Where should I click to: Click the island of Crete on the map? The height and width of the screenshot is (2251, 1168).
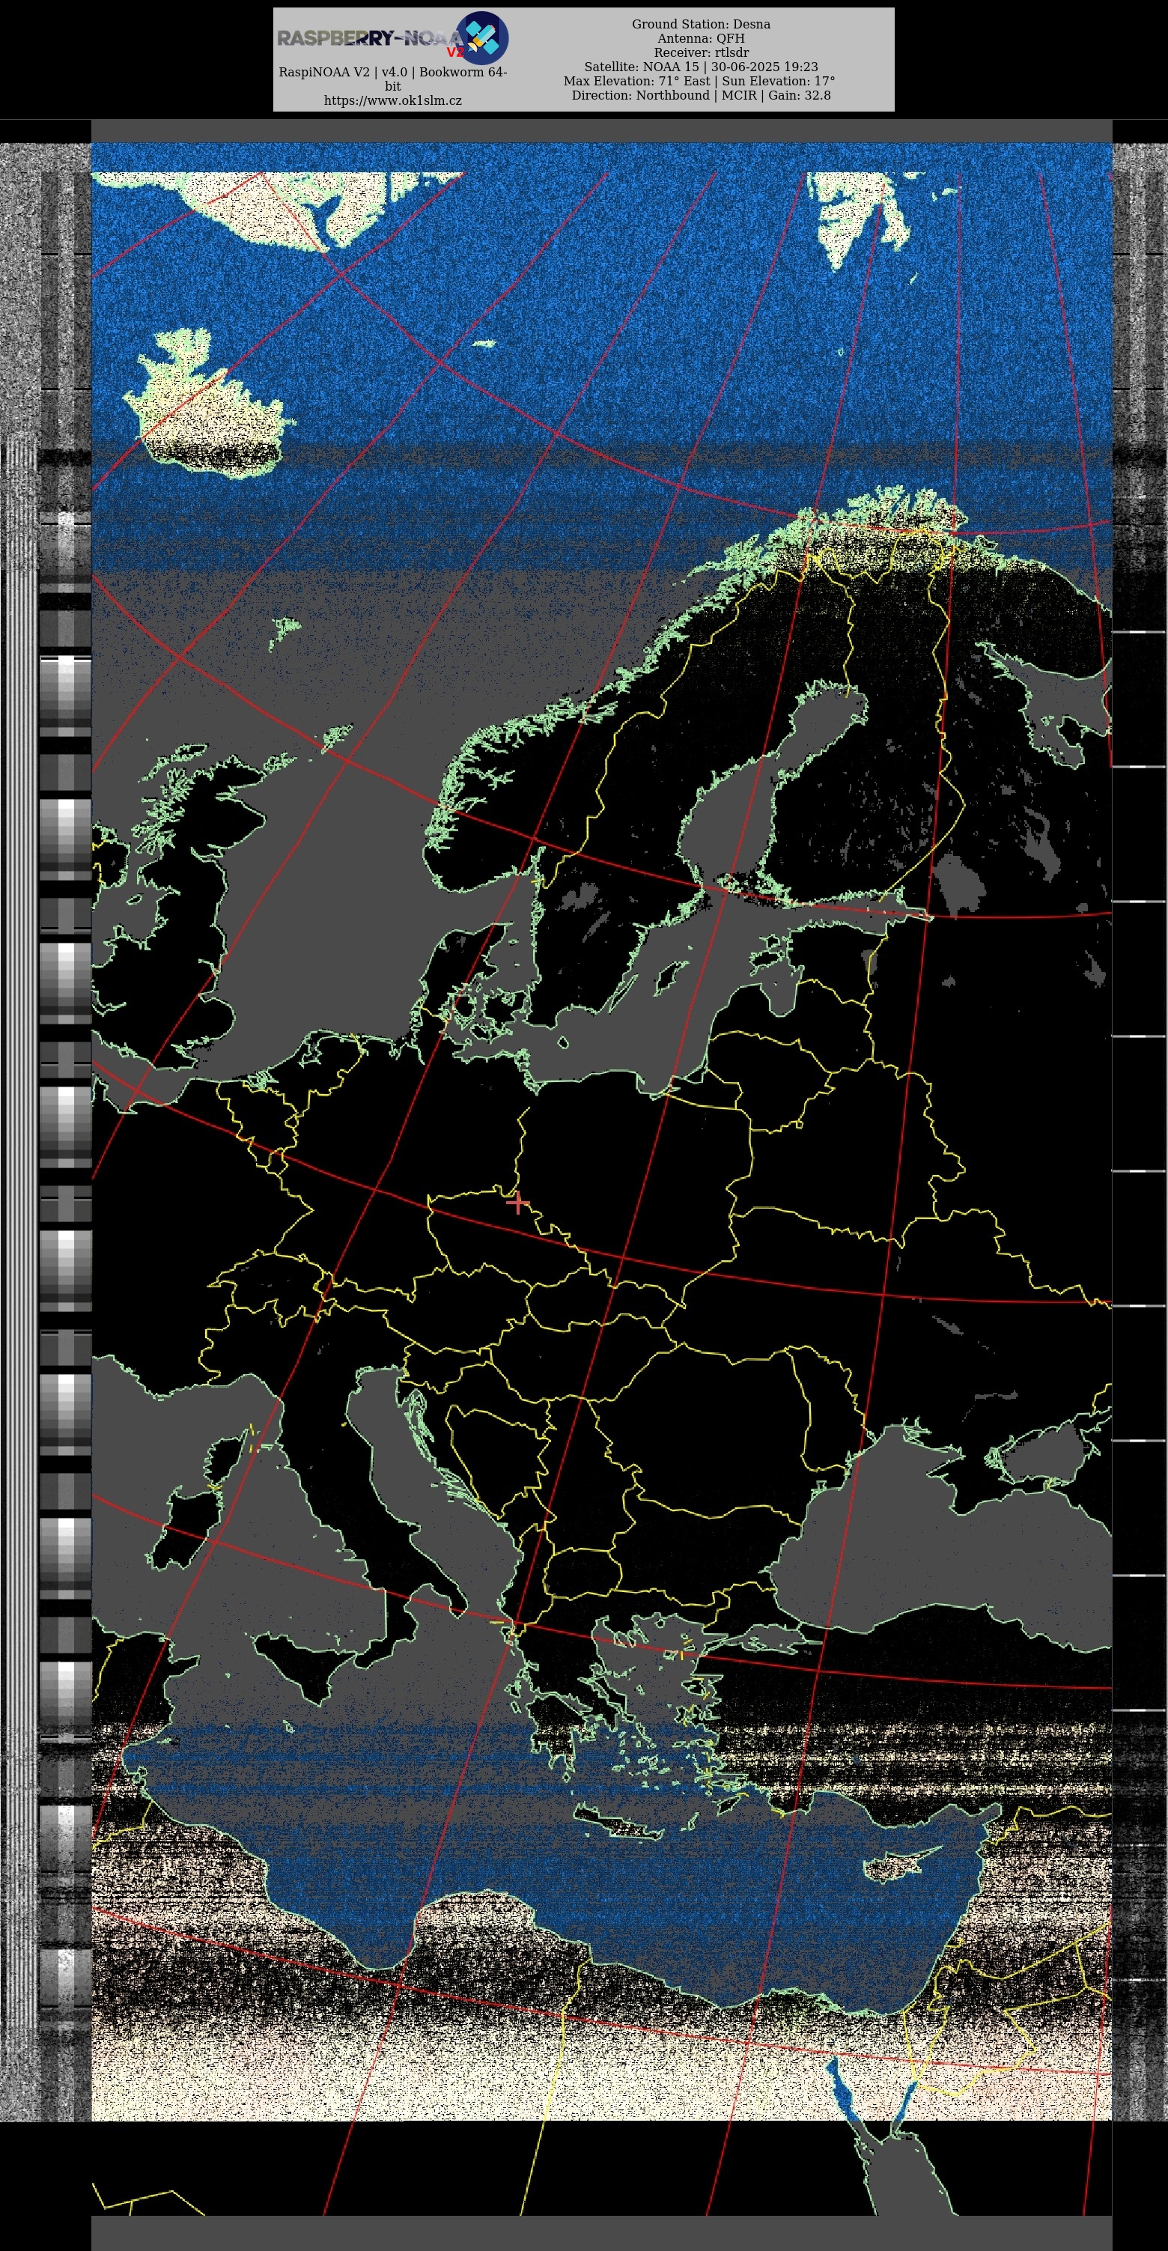click(x=618, y=1823)
